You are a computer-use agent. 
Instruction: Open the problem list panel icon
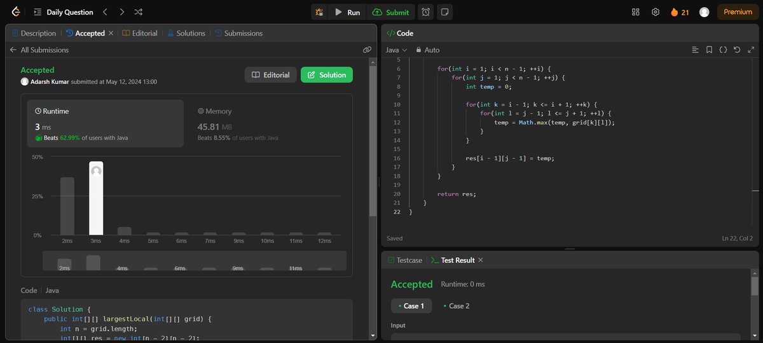coord(38,12)
